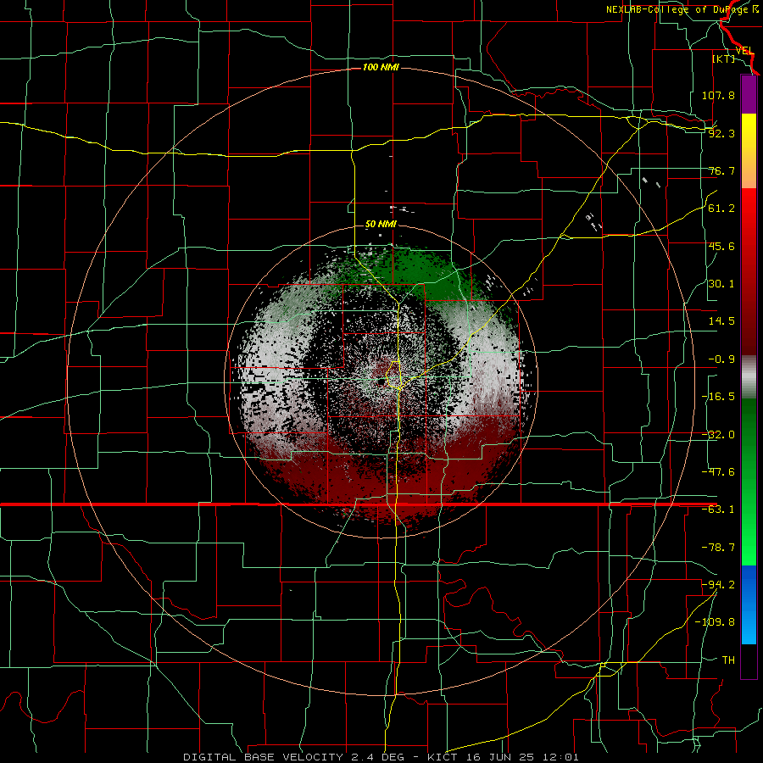763x763 pixels.
Task: Click the [KT] units label
Action: pos(724,58)
